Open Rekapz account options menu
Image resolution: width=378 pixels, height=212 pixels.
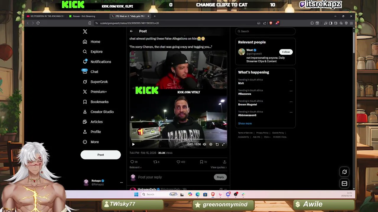[121, 183]
